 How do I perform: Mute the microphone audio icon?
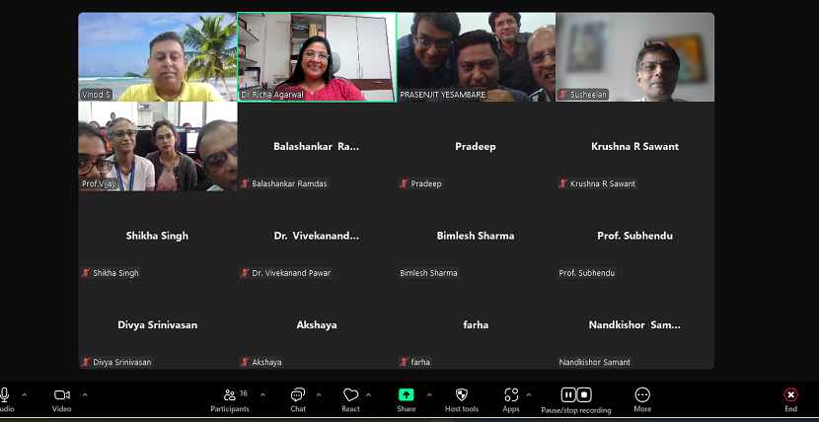tap(5, 394)
